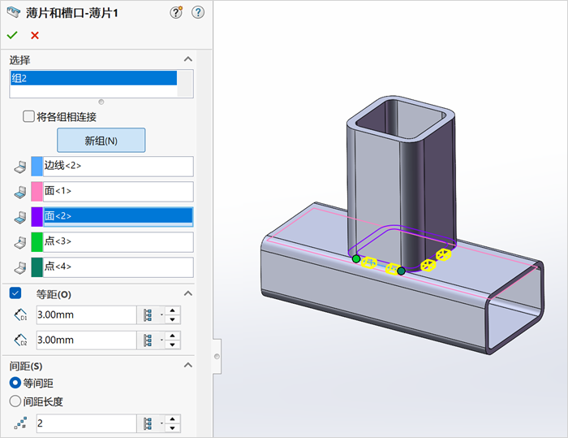Click the 点<3> selection field
Viewport: 568px width, 438px height.
[x=118, y=242]
